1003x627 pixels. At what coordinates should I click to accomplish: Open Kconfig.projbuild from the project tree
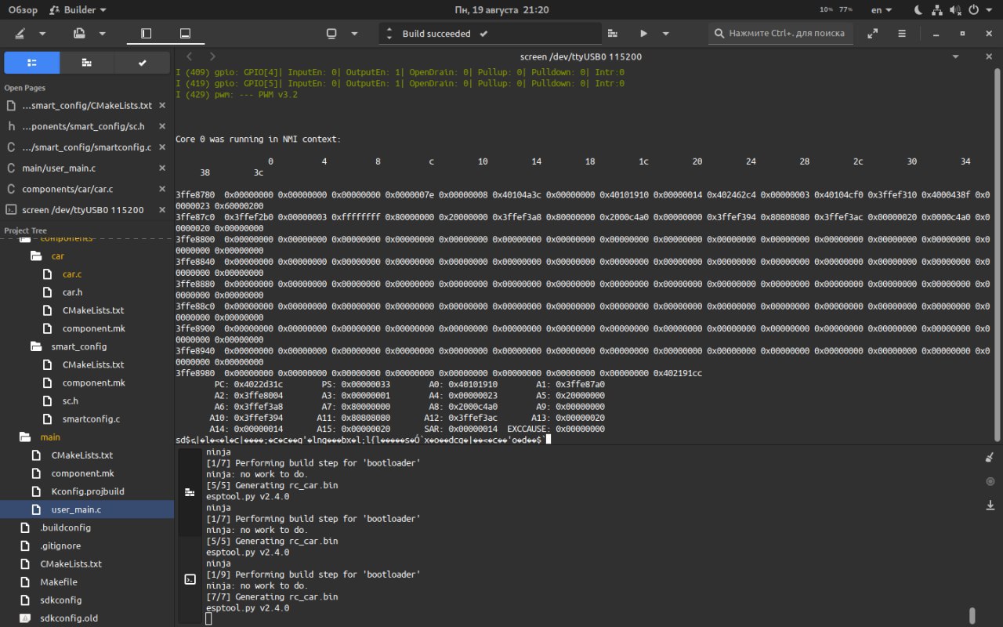point(88,491)
